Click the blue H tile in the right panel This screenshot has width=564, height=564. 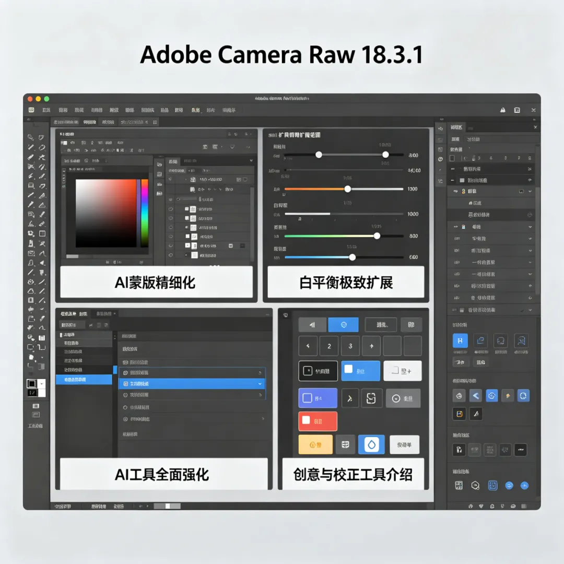tap(460, 340)
